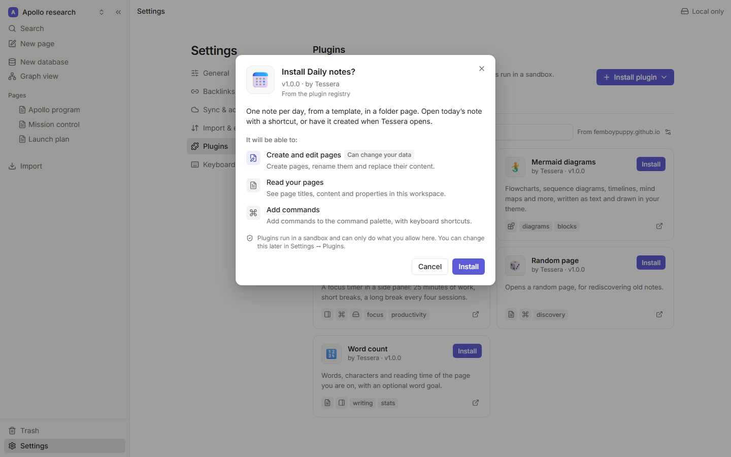Open the Apollo research workspace switcher
The image size is (731, 457).
[x=56, y=12]
